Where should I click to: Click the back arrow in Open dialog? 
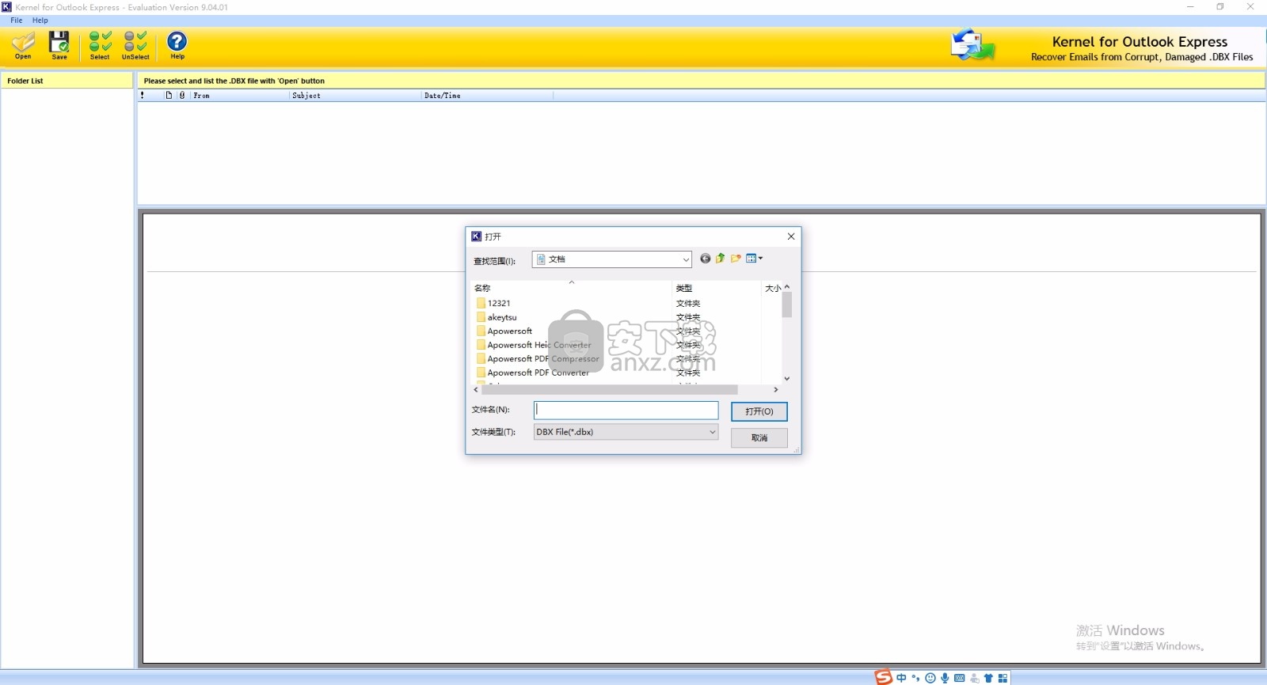tap(705, 259)
